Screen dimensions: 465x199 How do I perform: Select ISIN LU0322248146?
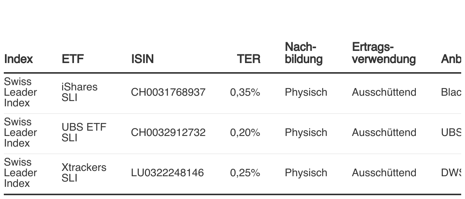click(167, 173)
